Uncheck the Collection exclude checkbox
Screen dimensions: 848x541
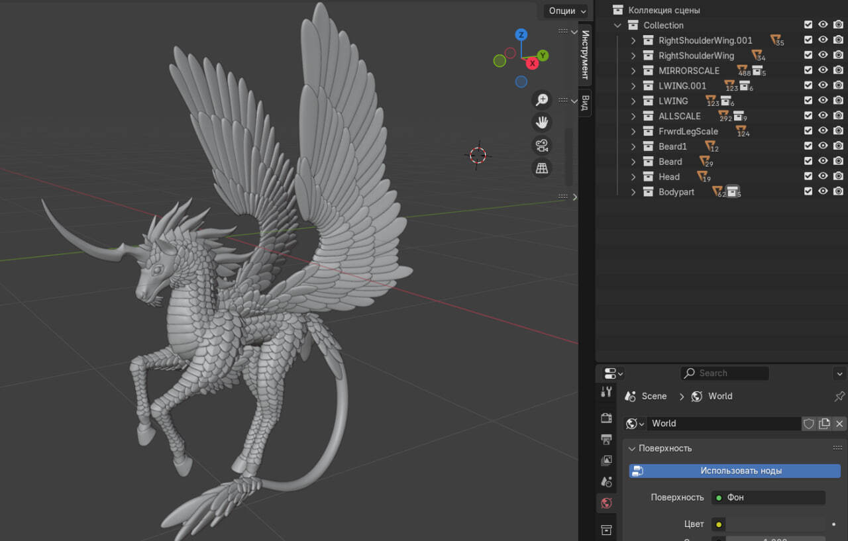(808, 25)
